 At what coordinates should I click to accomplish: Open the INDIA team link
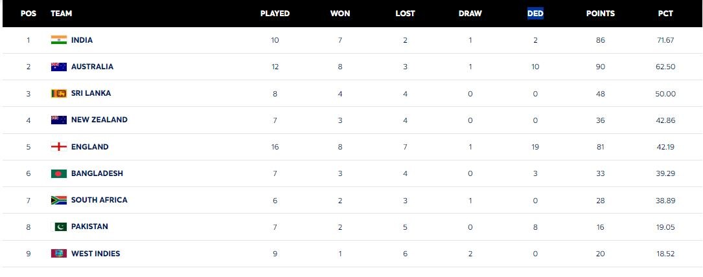(x=82, y=40)
